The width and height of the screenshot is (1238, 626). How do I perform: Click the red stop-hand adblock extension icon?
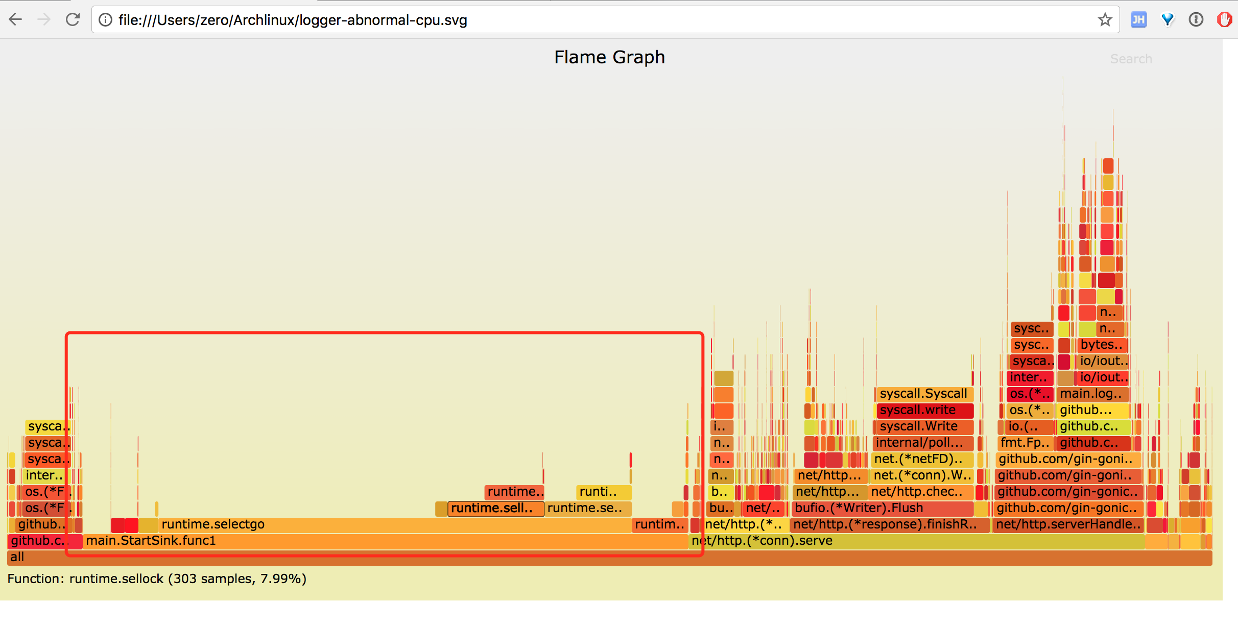pyautogui.click(x=1224, y=20)
